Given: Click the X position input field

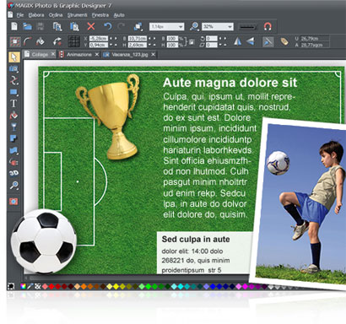Looking at the screenshot, I should click(99, 38).
